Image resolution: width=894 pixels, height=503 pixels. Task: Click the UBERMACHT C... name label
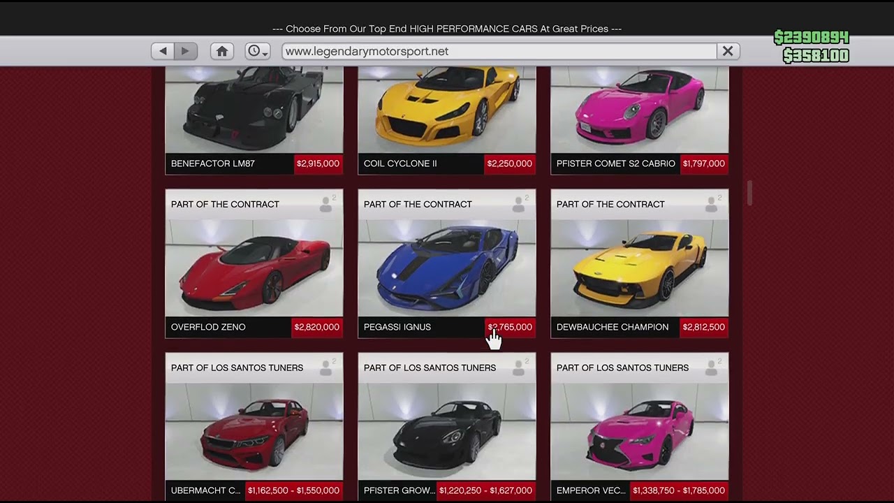tap(206, 490)
